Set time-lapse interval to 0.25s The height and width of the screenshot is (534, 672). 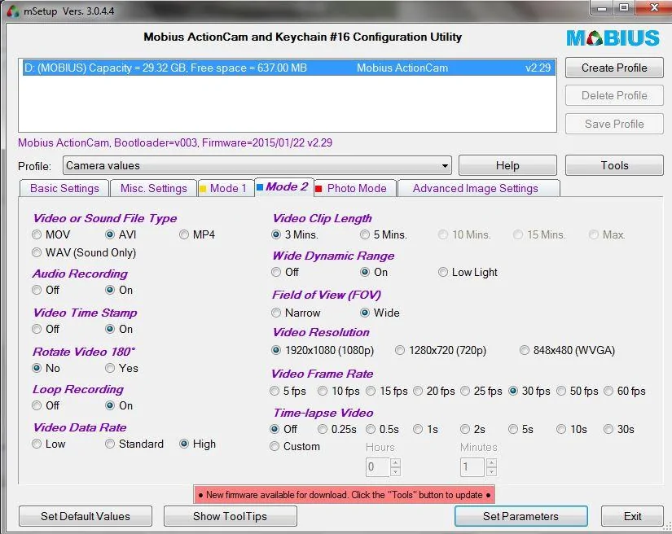337,429
